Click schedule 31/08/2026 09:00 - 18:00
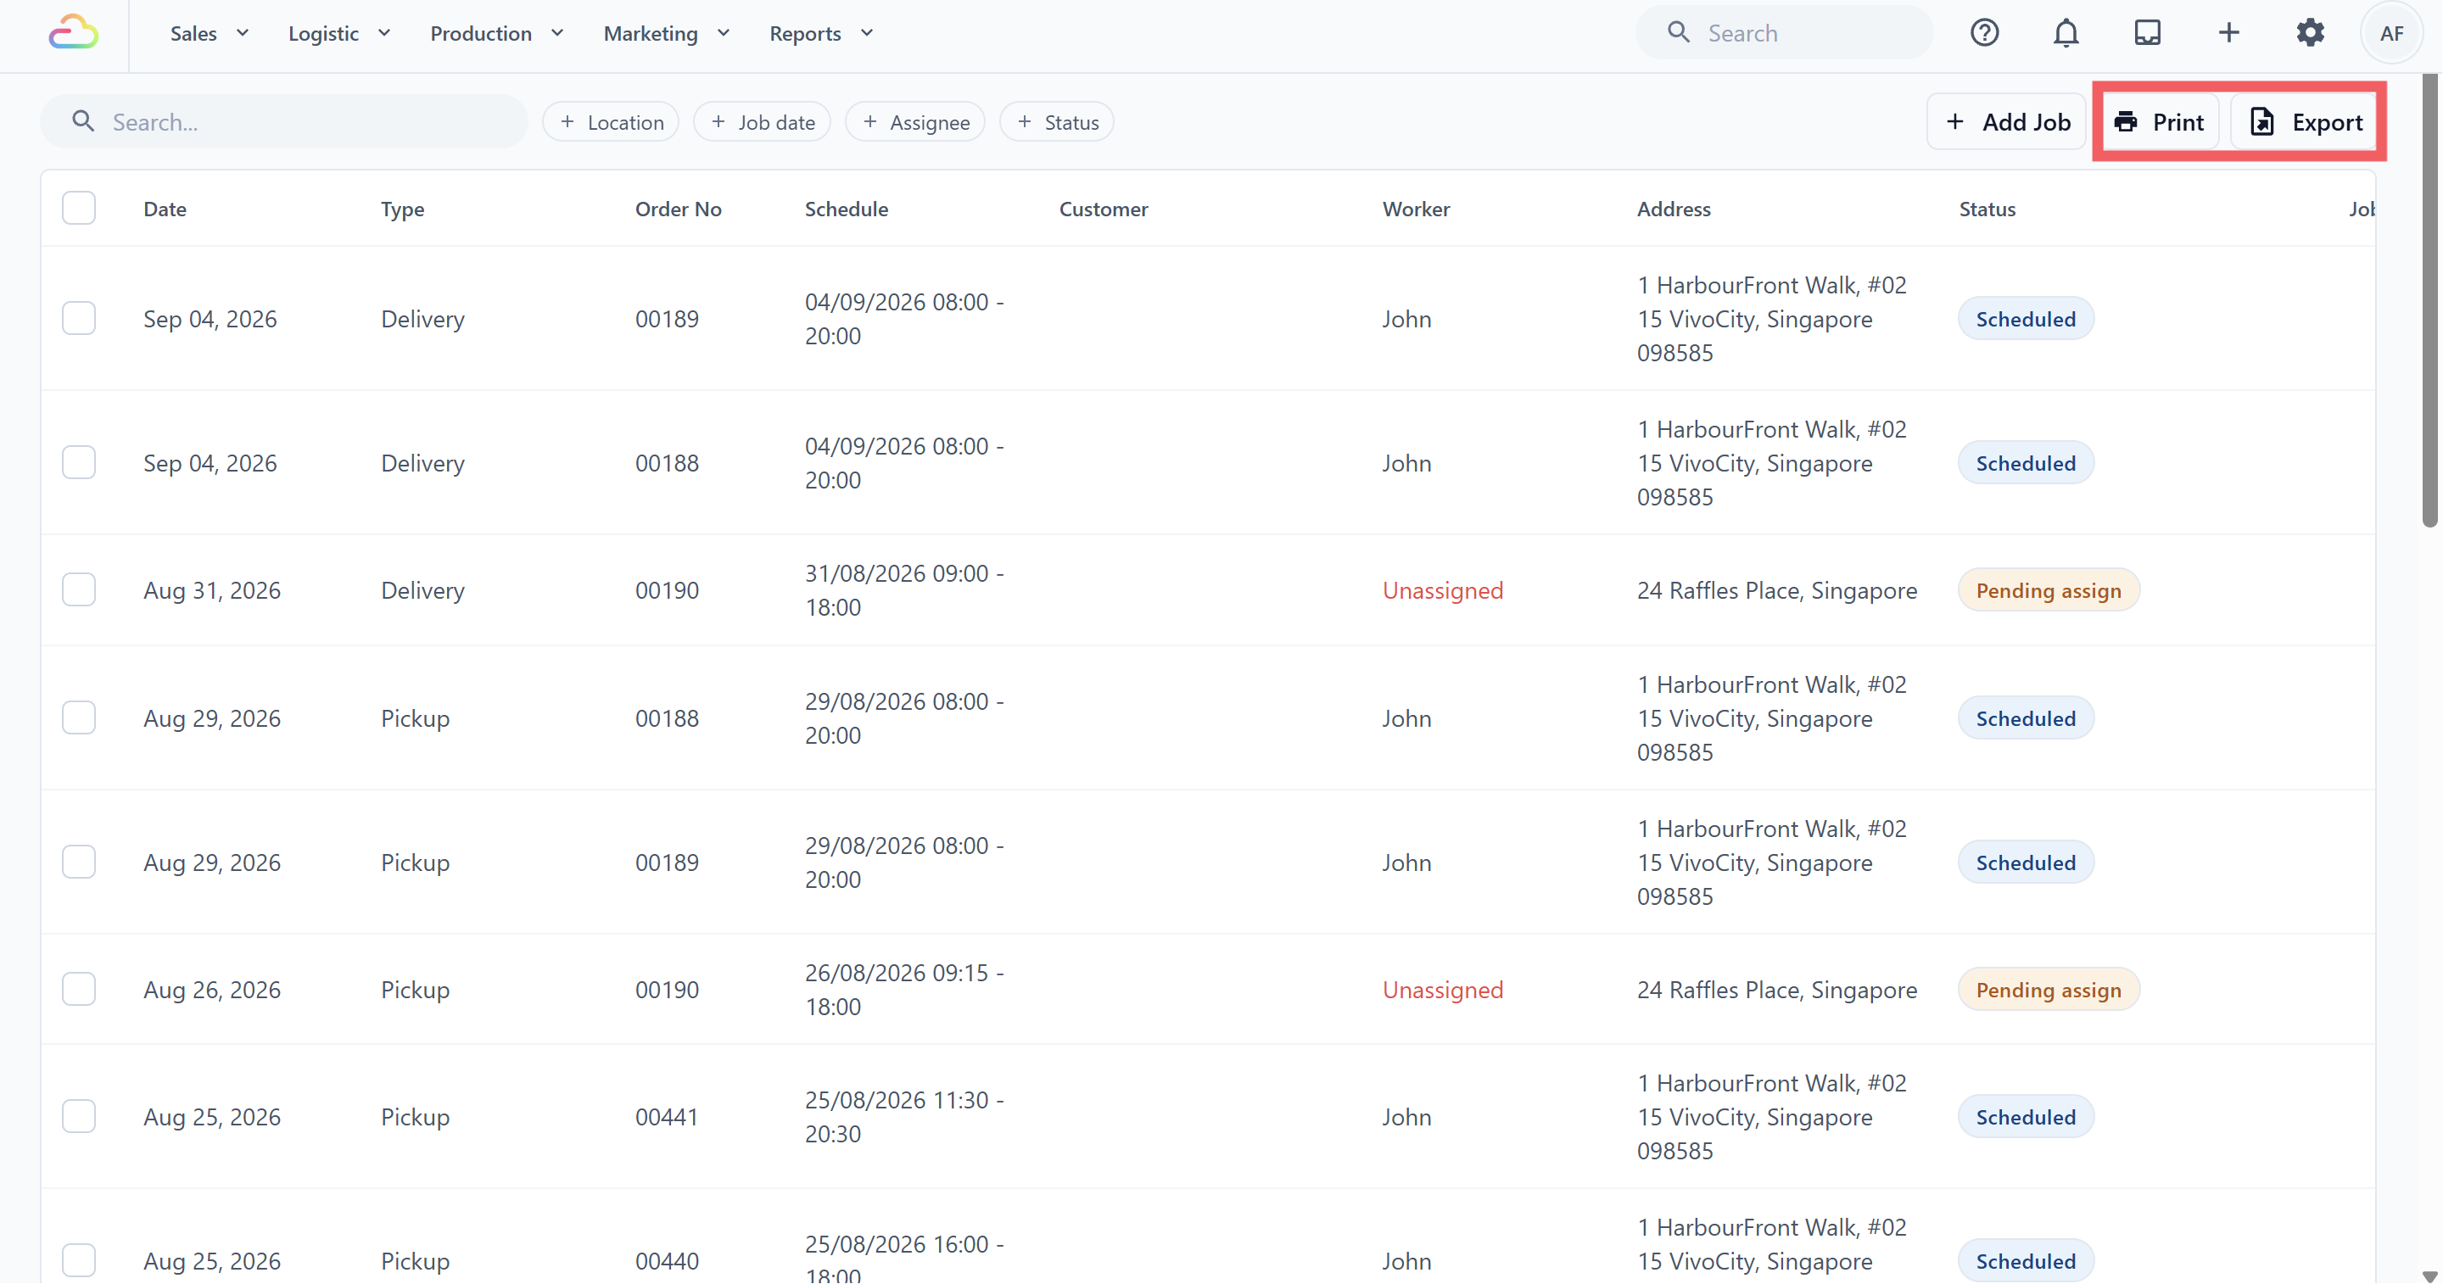 (903, 590)
